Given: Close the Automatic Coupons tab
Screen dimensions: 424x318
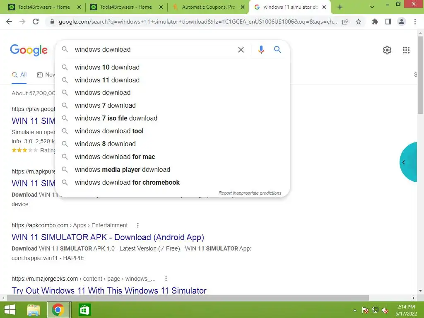Looking at the screenshot, I should pos(243,7).
